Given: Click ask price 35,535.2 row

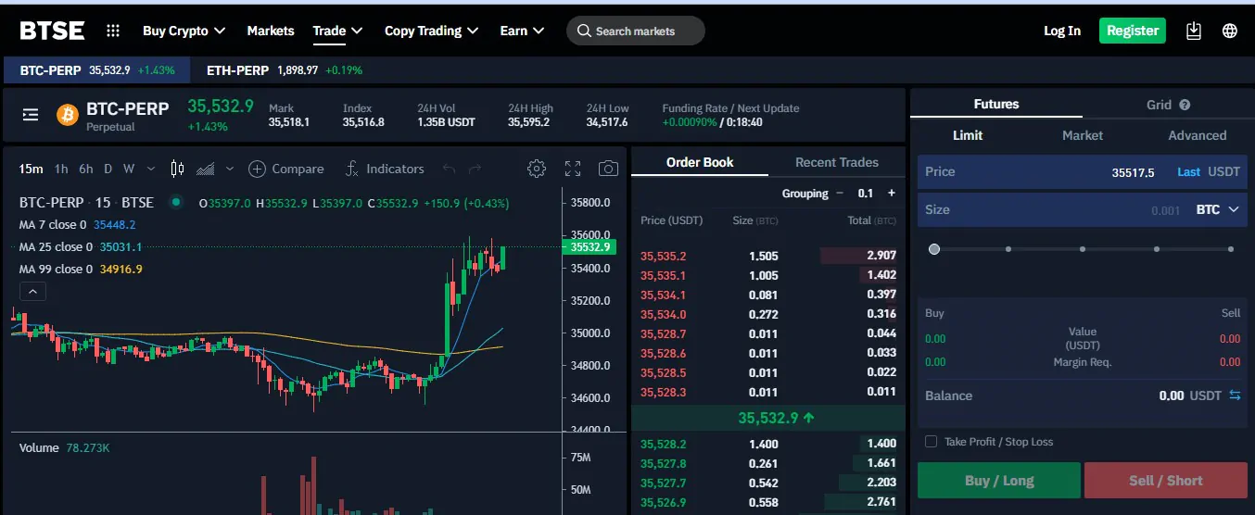Looking at the screenshot, I should (768, 256).
